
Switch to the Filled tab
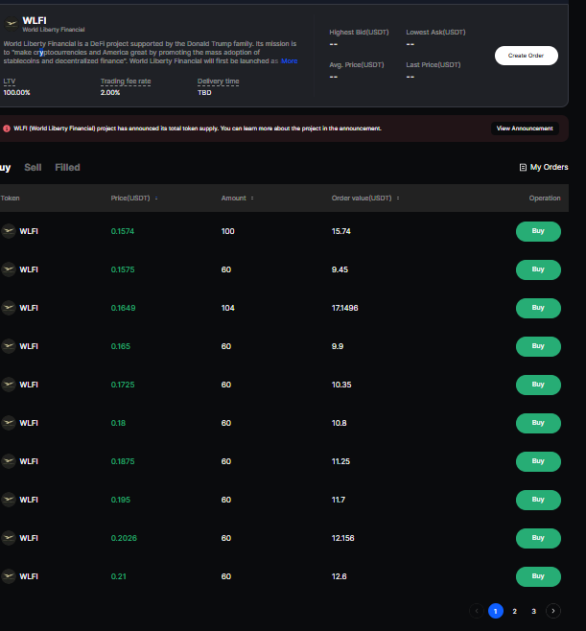pos(67,168)
